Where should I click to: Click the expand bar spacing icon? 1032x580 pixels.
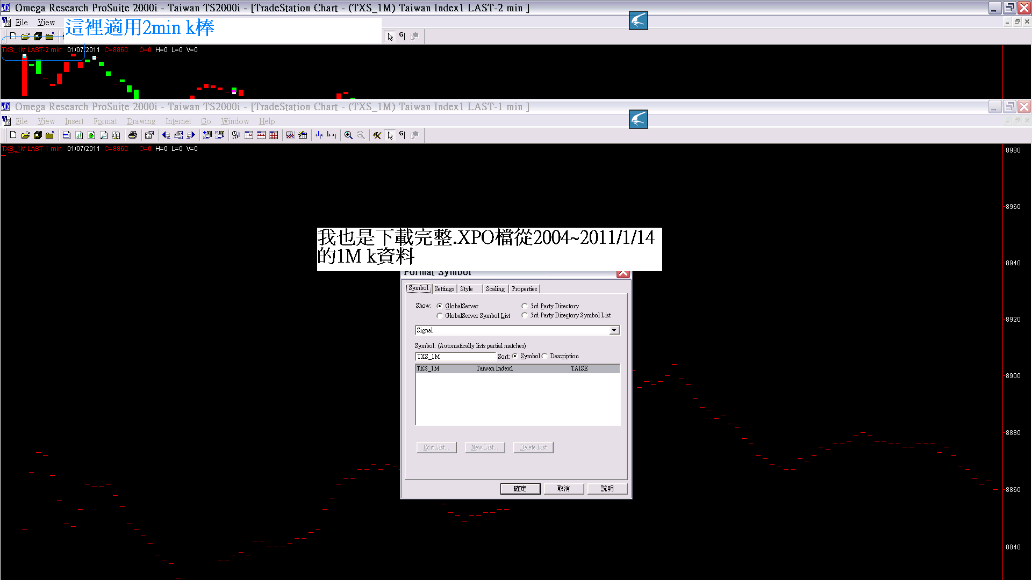point(332,135)
